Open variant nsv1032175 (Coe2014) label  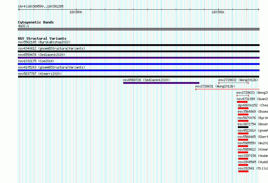(x=36, y=61)
